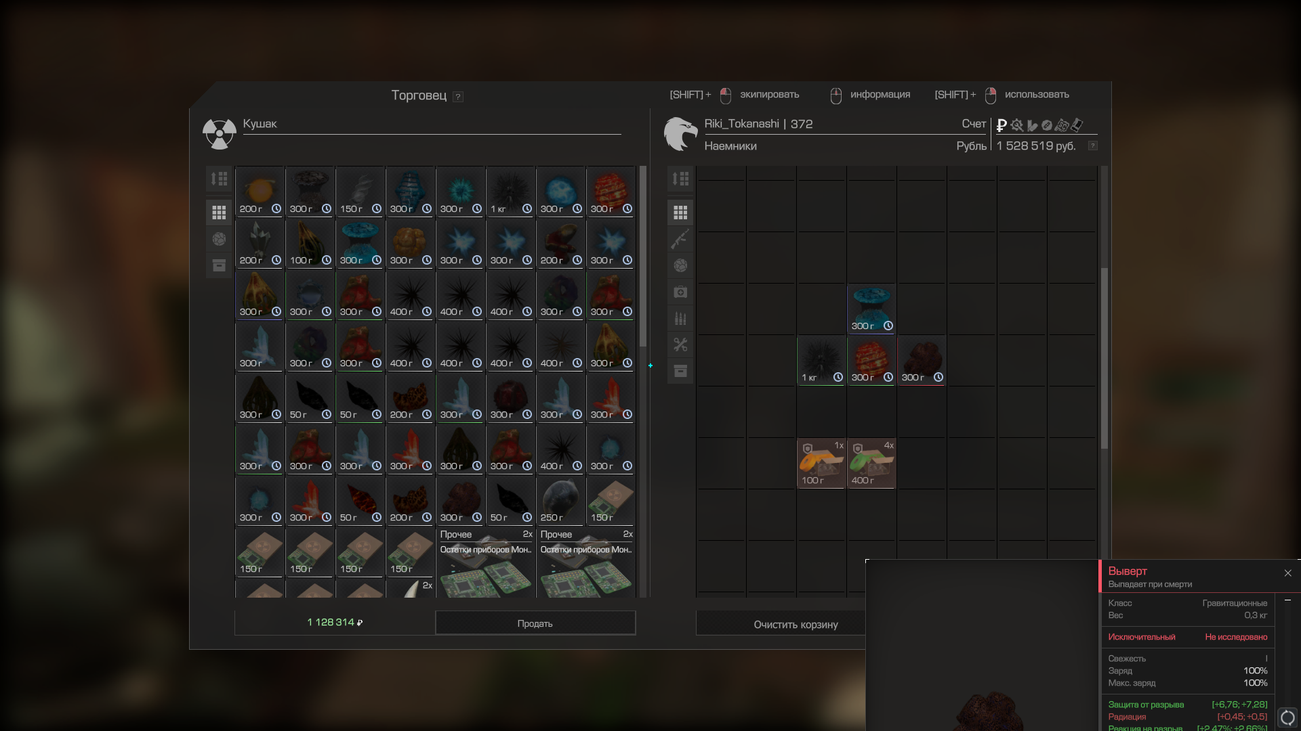Select the 1 кг urchin in trader basket
Viewport: 1301px width, 731px height.
(x=511, y=192)
